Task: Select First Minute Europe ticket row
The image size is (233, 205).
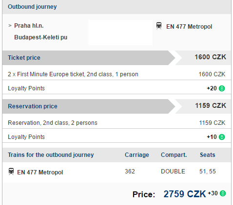Action: click(x=116, y=74)
